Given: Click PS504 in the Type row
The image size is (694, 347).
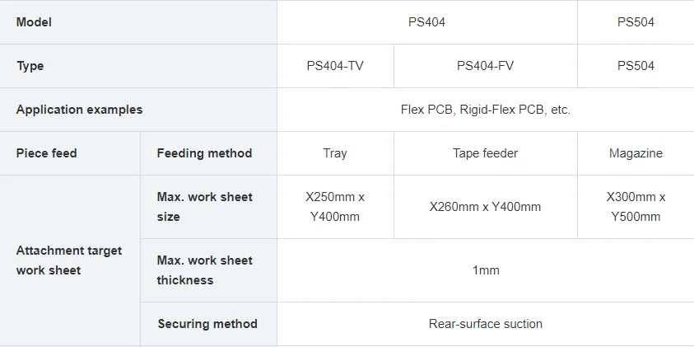Looking at the screenshot, I should pos(636,66).
